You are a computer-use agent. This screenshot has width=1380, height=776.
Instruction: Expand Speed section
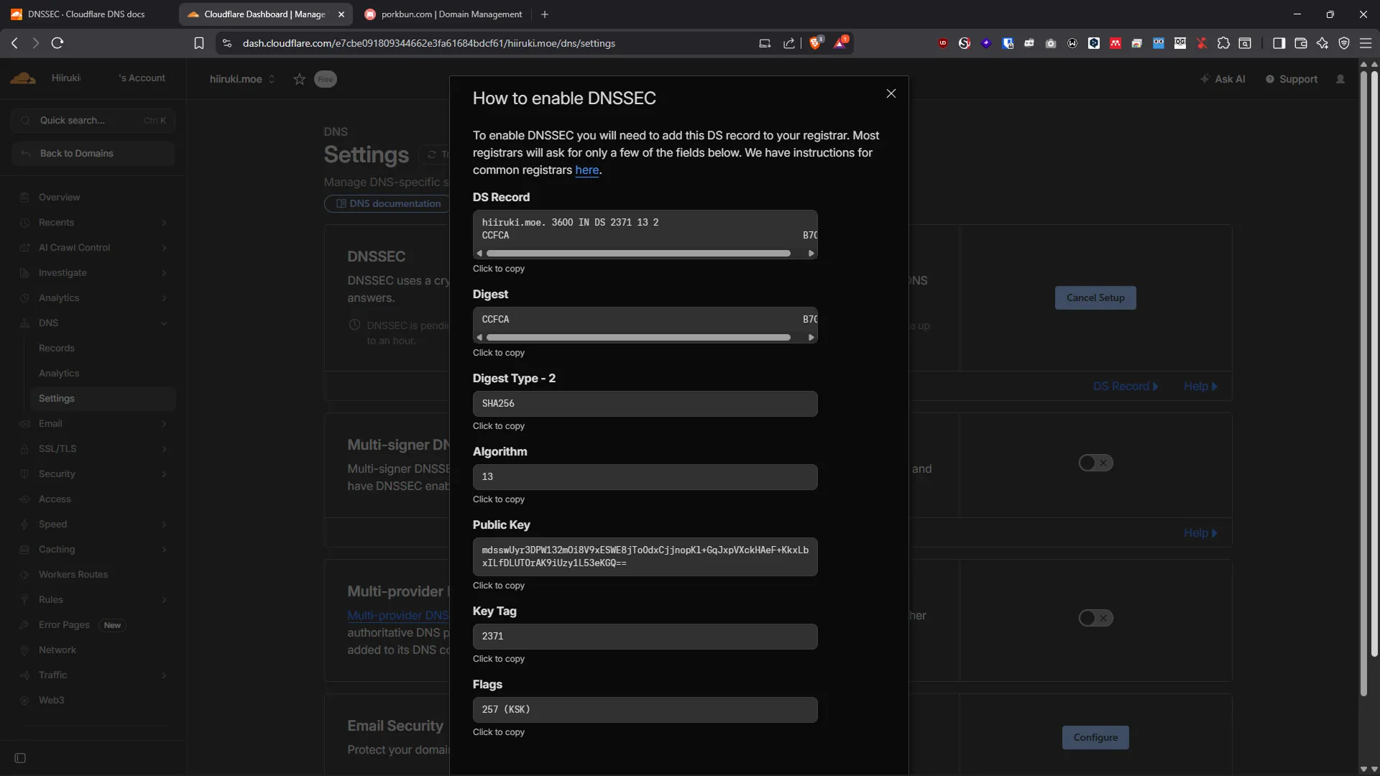(x=93, y=525)
